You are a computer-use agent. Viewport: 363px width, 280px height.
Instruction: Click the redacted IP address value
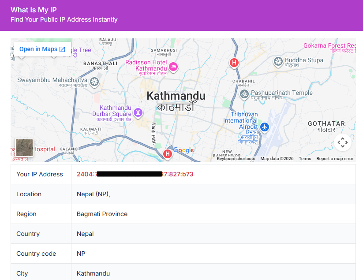coord(135,174)
